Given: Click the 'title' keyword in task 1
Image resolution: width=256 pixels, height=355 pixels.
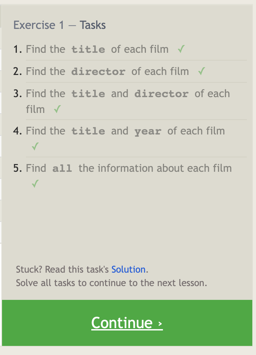Looking at the screenshot, I should [x=88, y=49].
